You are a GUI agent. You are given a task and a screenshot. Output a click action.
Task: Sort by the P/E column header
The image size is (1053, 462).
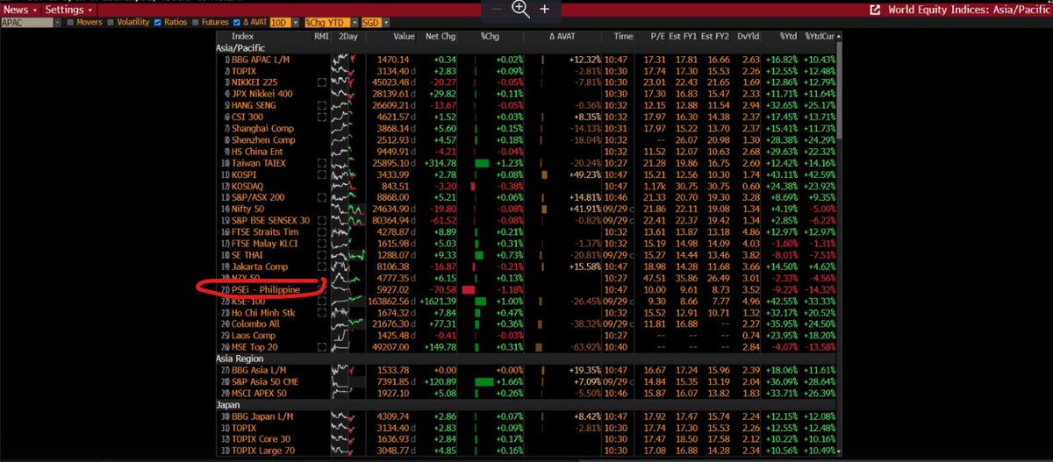657,37
